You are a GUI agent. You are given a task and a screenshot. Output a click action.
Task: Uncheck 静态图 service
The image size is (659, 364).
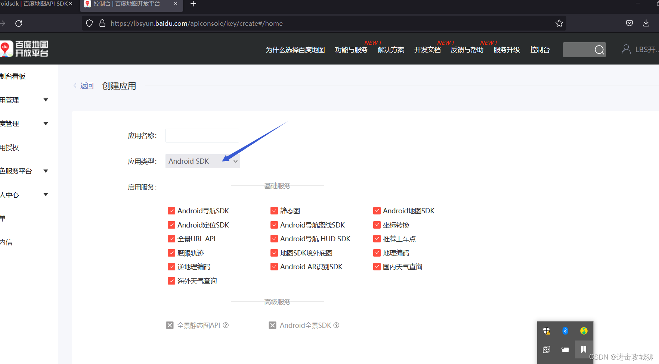[x=274, y=211]
